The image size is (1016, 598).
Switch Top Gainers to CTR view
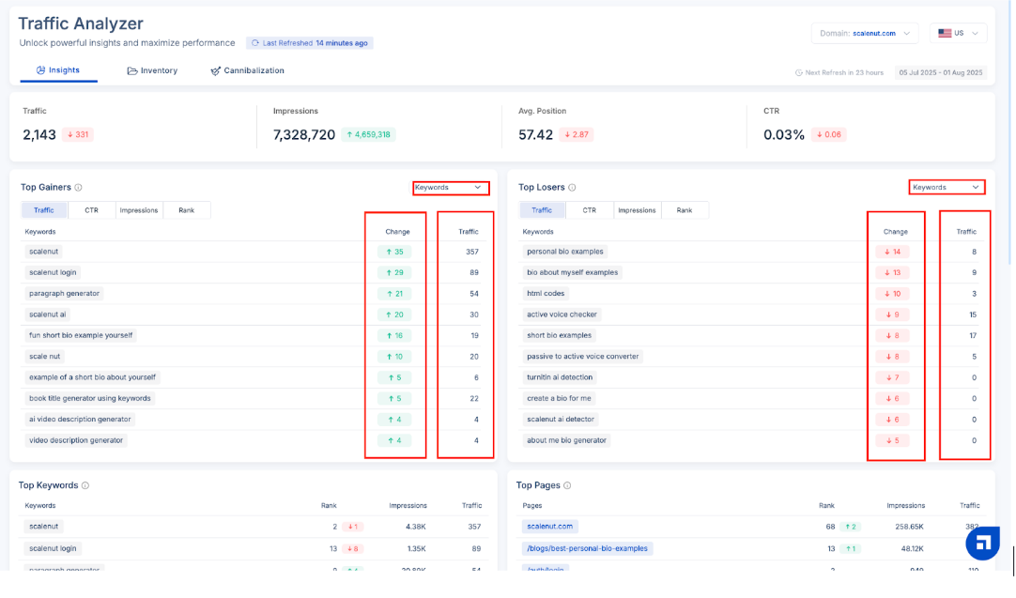(91, 210)
